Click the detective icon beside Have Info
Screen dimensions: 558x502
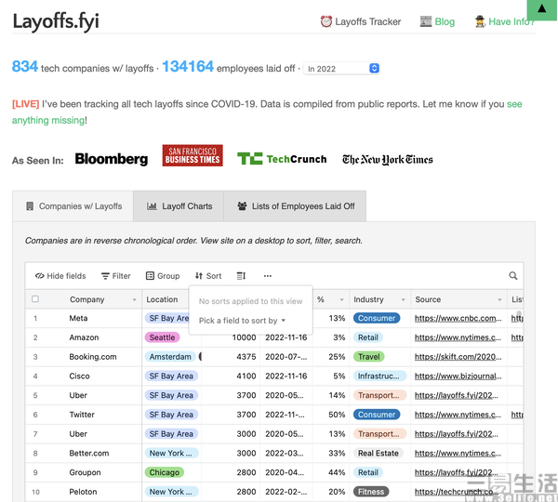(x=480, y=21)
